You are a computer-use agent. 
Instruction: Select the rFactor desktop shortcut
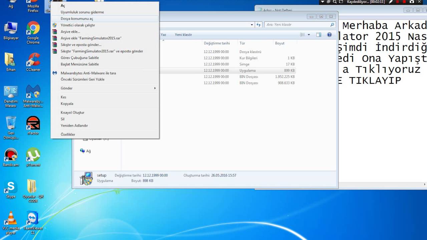pyautogui.click(x=33, y=126)
